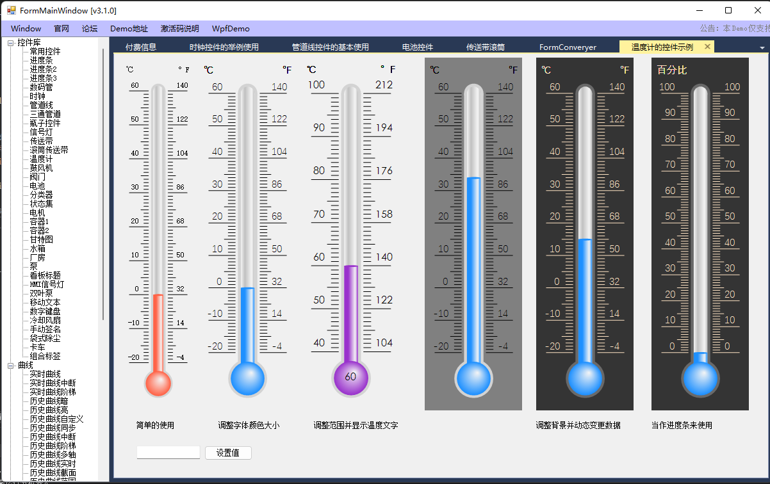Switch to the 付费信息 tab
770x484 pixels.
click(x=140, y=47)
